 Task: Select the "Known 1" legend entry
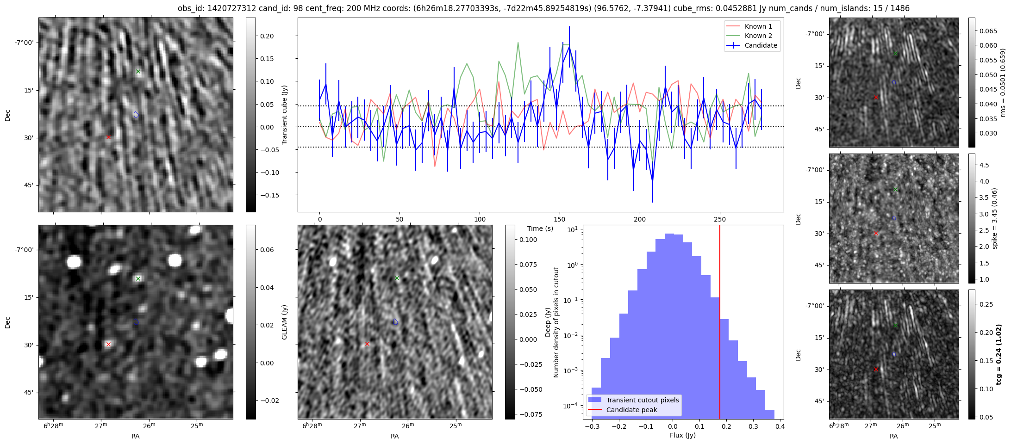pos(758,26)
